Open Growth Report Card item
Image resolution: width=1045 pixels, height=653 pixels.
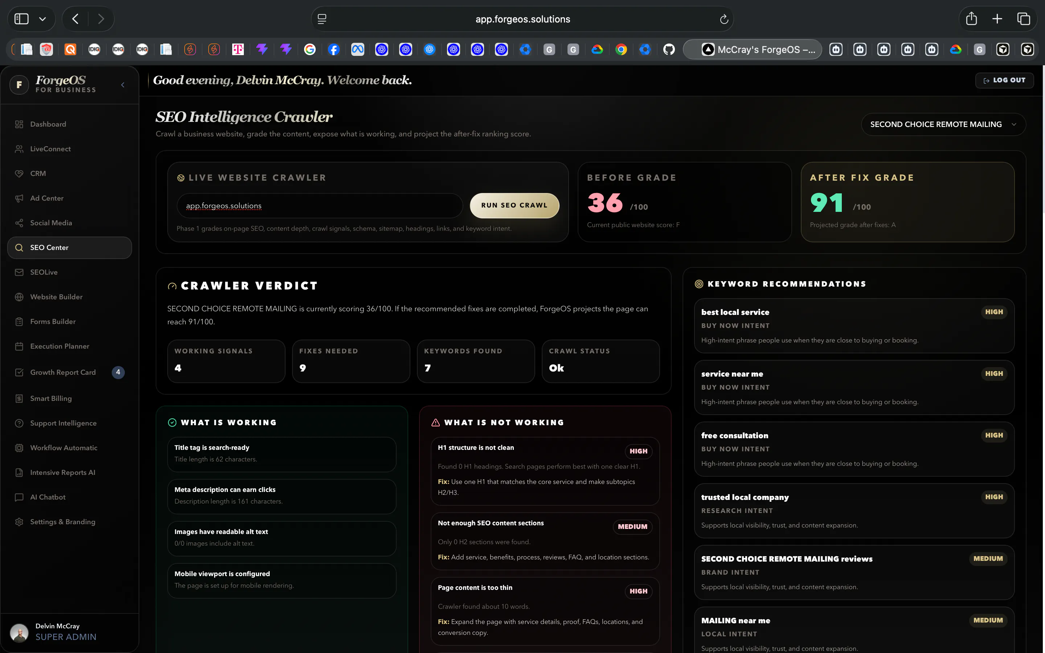click(69, 372)
